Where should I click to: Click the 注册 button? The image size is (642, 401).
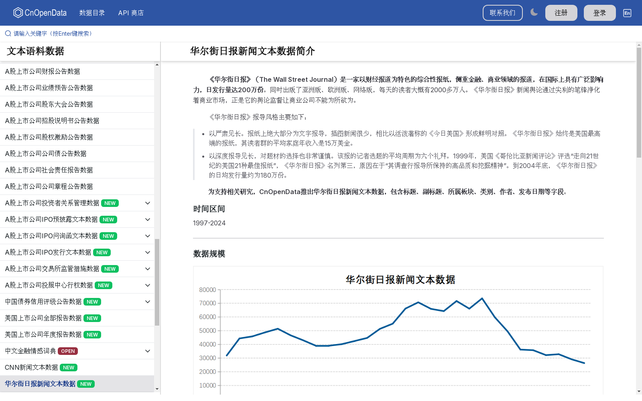[561, 13]
